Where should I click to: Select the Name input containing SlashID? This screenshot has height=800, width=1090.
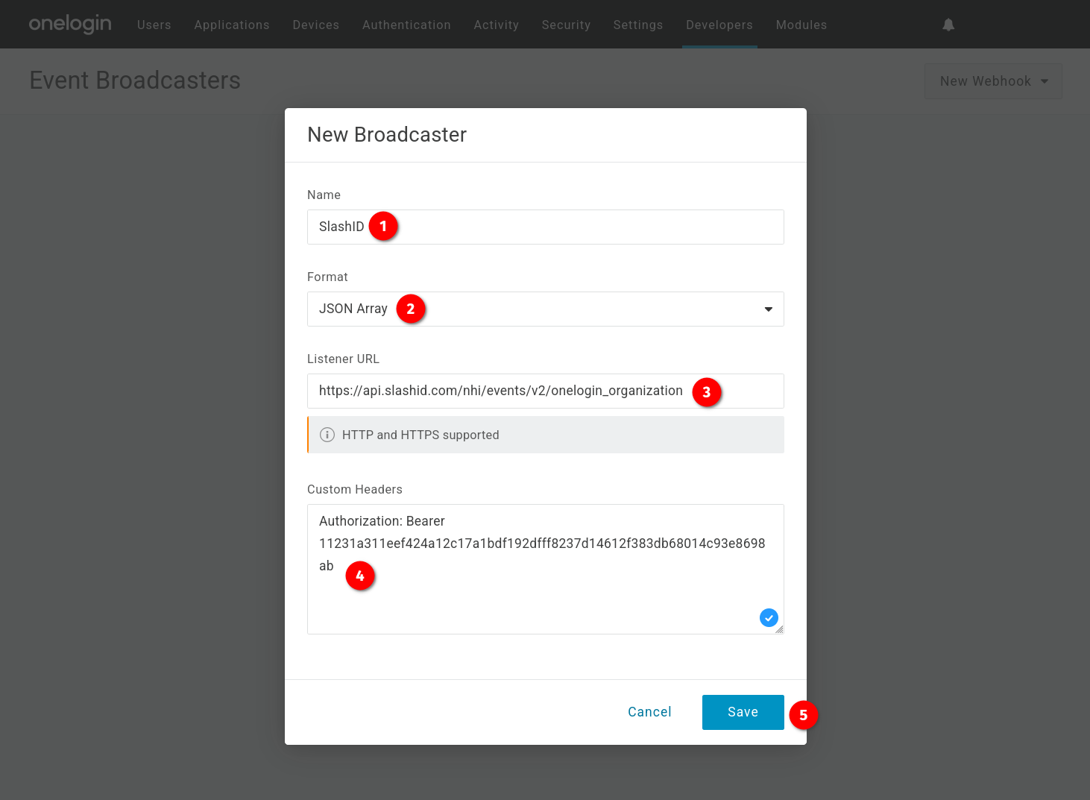(x=545, y=227)
